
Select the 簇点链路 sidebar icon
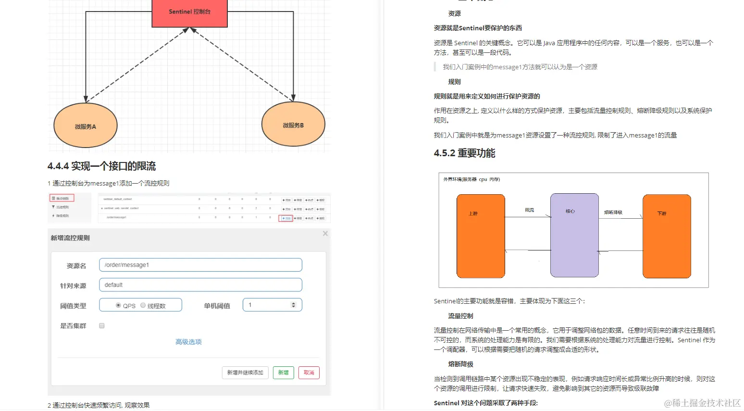pos(62,198)
